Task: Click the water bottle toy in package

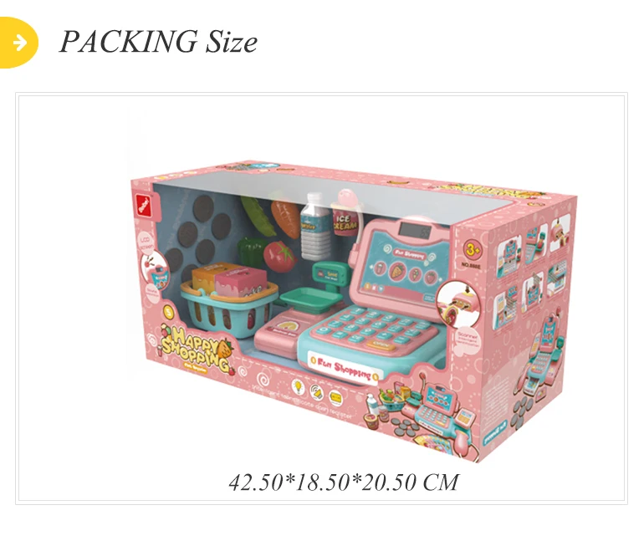Action: pyautogui.click(x=314, y=227)
